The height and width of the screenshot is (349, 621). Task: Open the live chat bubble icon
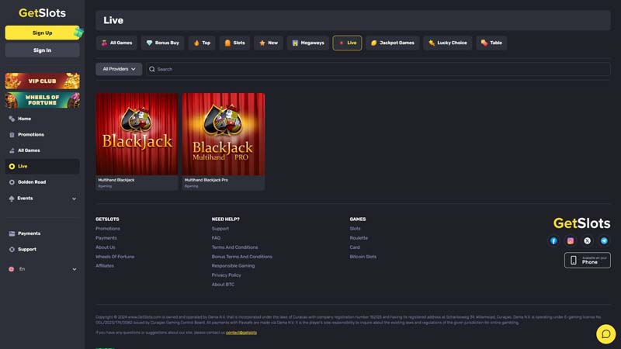coord(606,334)
